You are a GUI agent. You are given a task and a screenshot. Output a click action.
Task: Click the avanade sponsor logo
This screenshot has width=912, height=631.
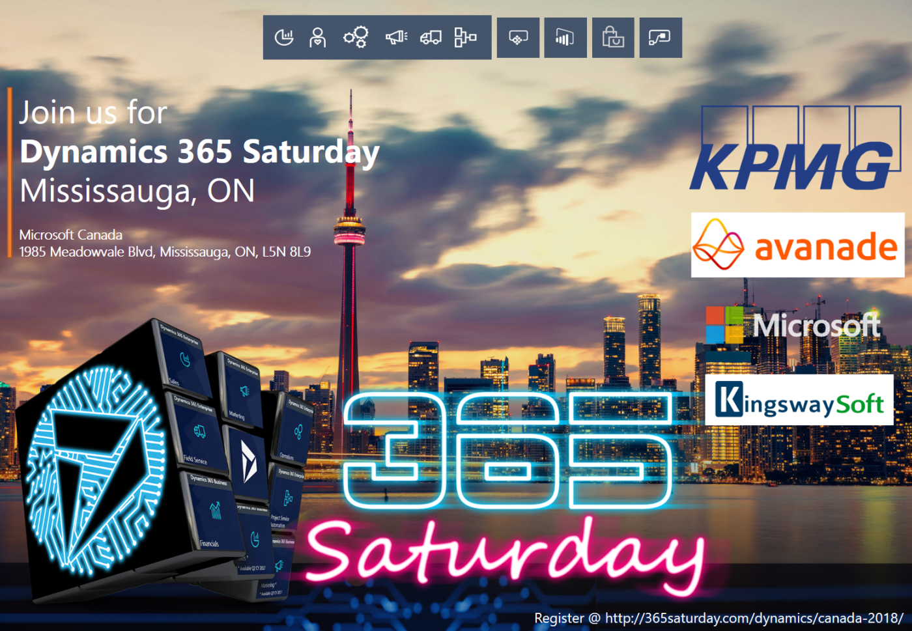click(x=797, y=245)
